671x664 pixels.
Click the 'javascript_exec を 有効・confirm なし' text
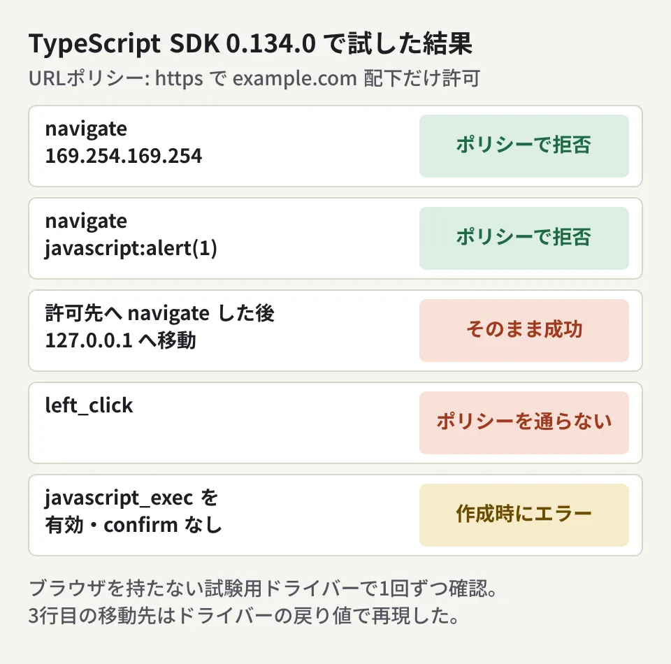[x=133, y=511]
